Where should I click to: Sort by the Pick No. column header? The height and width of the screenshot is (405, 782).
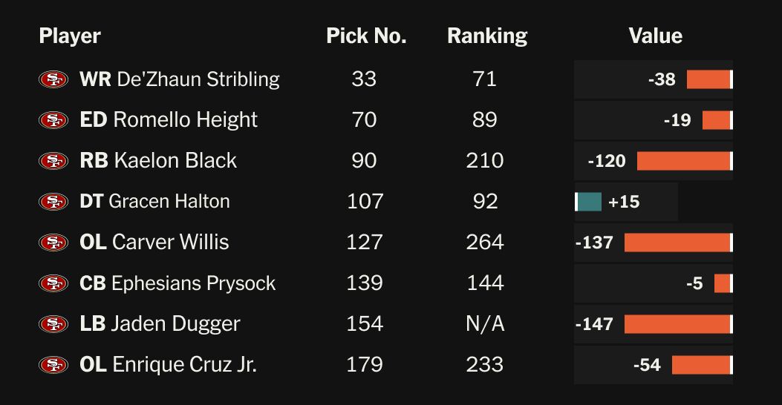[366, 36]
